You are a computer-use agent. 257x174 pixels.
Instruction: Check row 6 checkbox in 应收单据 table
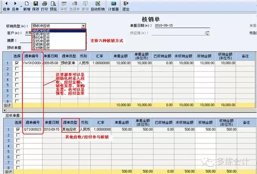click(x=18, y=157)
